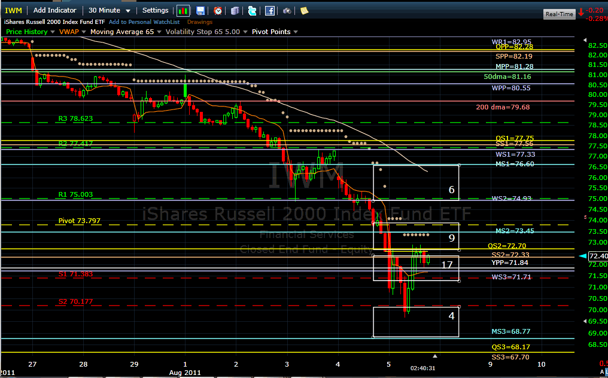Select the QS2=72.70 level label
608x378 pixels.
point(507,246)
